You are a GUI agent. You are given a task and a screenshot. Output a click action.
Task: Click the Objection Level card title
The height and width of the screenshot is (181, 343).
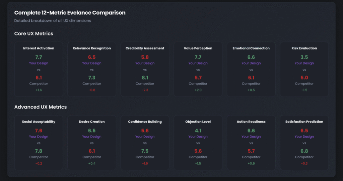click(x=198, y=122)
